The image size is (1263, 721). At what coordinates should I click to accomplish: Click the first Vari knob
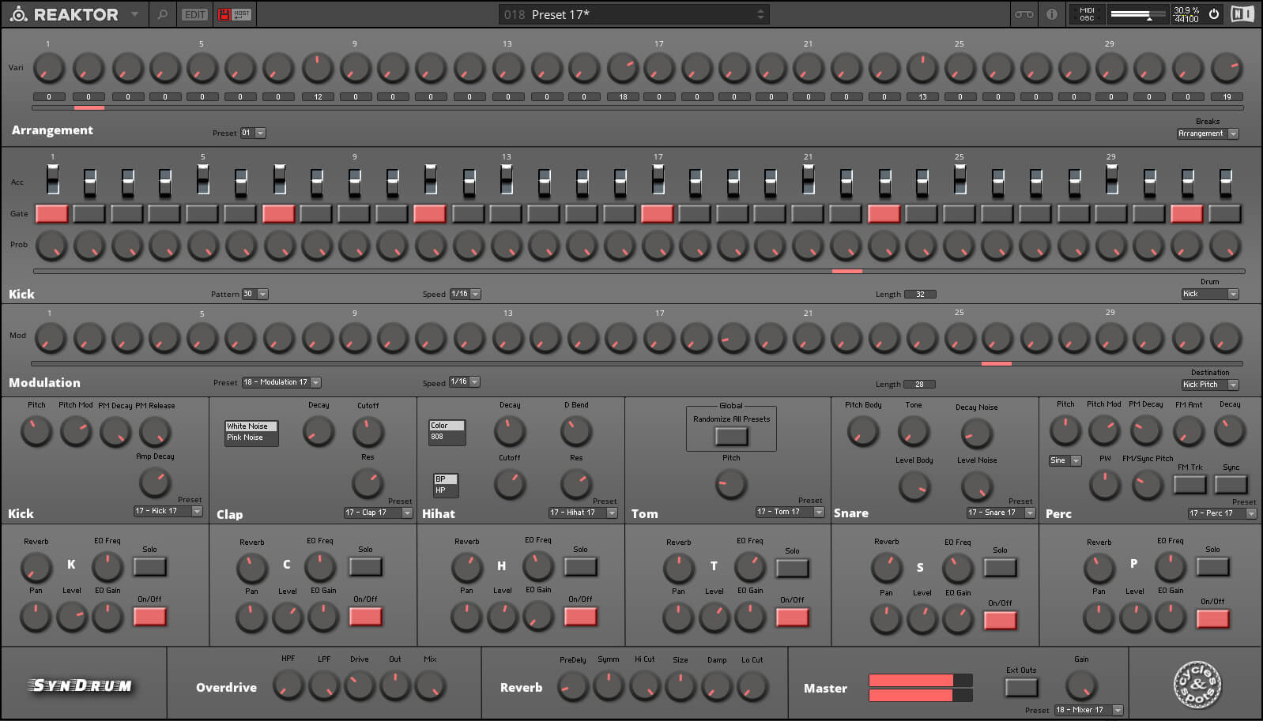click(x=50, y=69)
